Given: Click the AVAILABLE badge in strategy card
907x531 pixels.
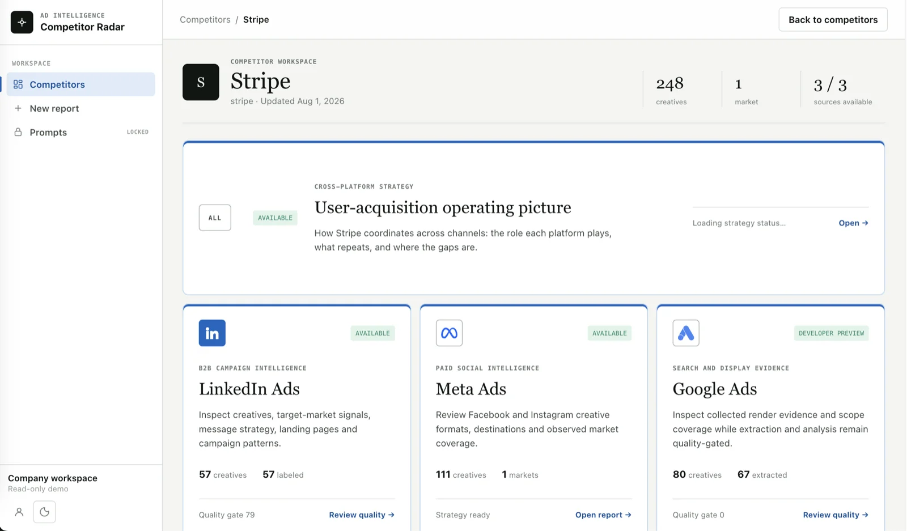Looking at the screenshot, I should 275,218.
